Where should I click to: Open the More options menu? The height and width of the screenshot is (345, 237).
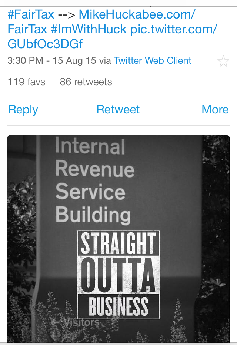(215, 110)
